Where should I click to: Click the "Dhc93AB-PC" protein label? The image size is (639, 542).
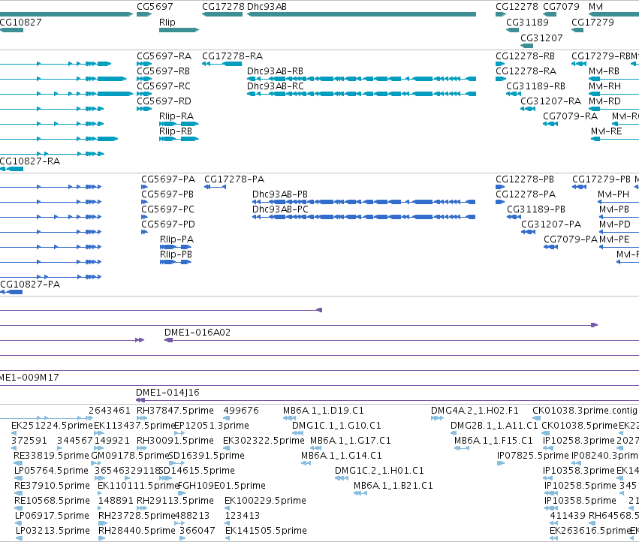click(280, 209)
